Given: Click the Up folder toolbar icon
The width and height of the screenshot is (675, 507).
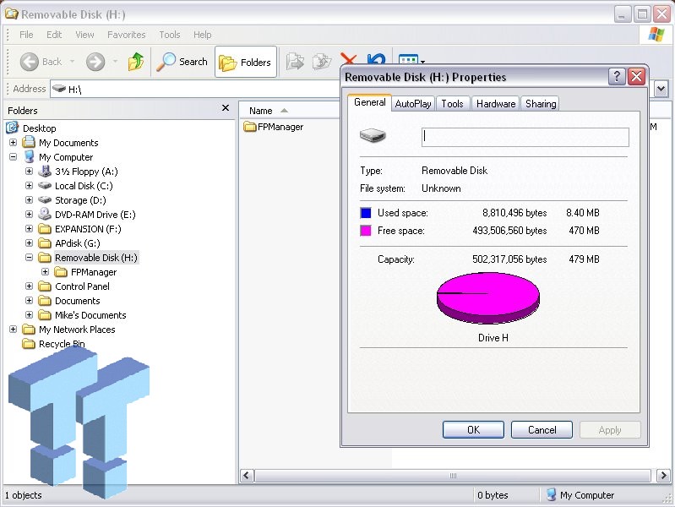Looking at the screenshot, I should coord(135,62).
